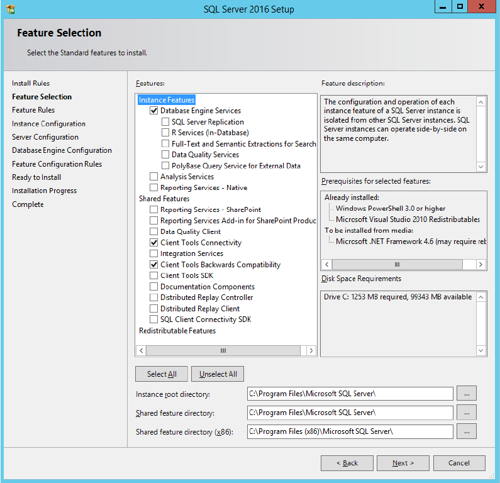Viewport: 500px width, 483px height.
Task: Browse for the instance root directory
Action: click(467, 394)
